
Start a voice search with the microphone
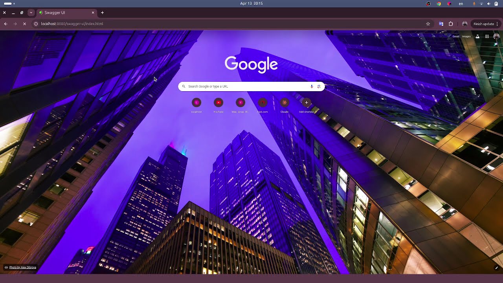(312, 86)
